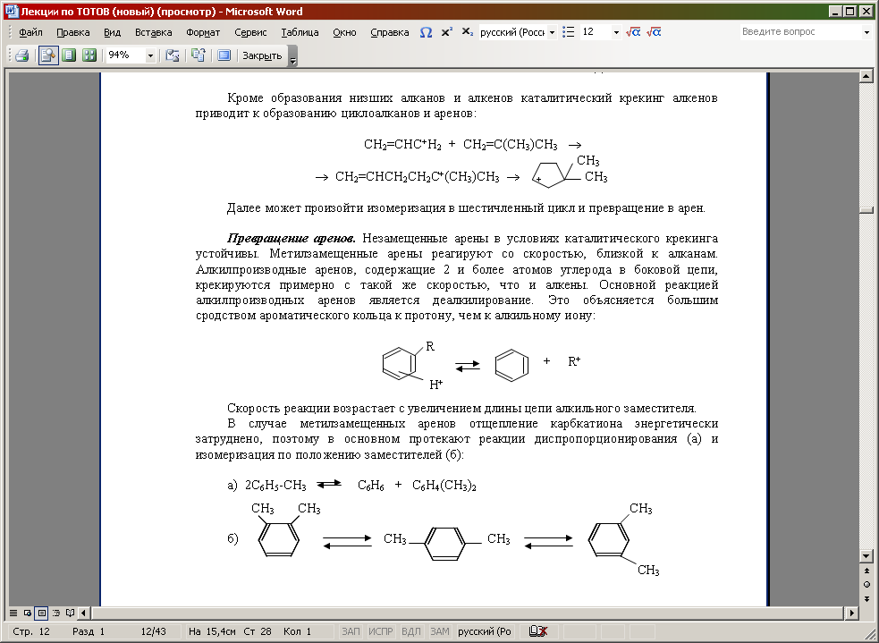
Task: Click formula 2C6H5-CH3 in the document
Action: (275, 486)
